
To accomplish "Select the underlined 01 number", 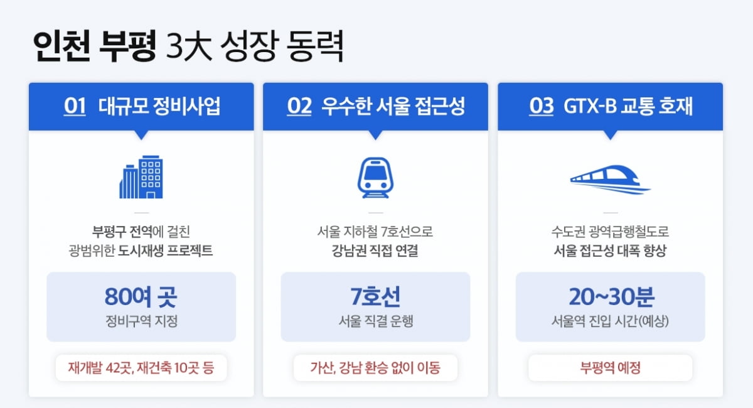I will pos(75,107).
